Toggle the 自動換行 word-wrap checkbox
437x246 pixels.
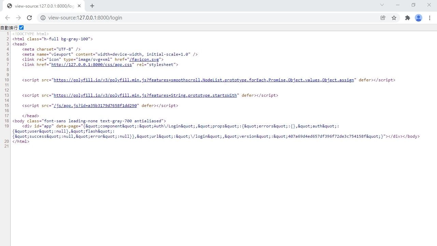pyautogui.click(x=21, y=27)
